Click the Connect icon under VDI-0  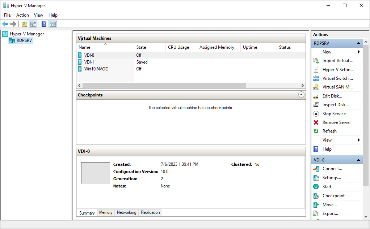pyautogui.click(x=316, y=169)
